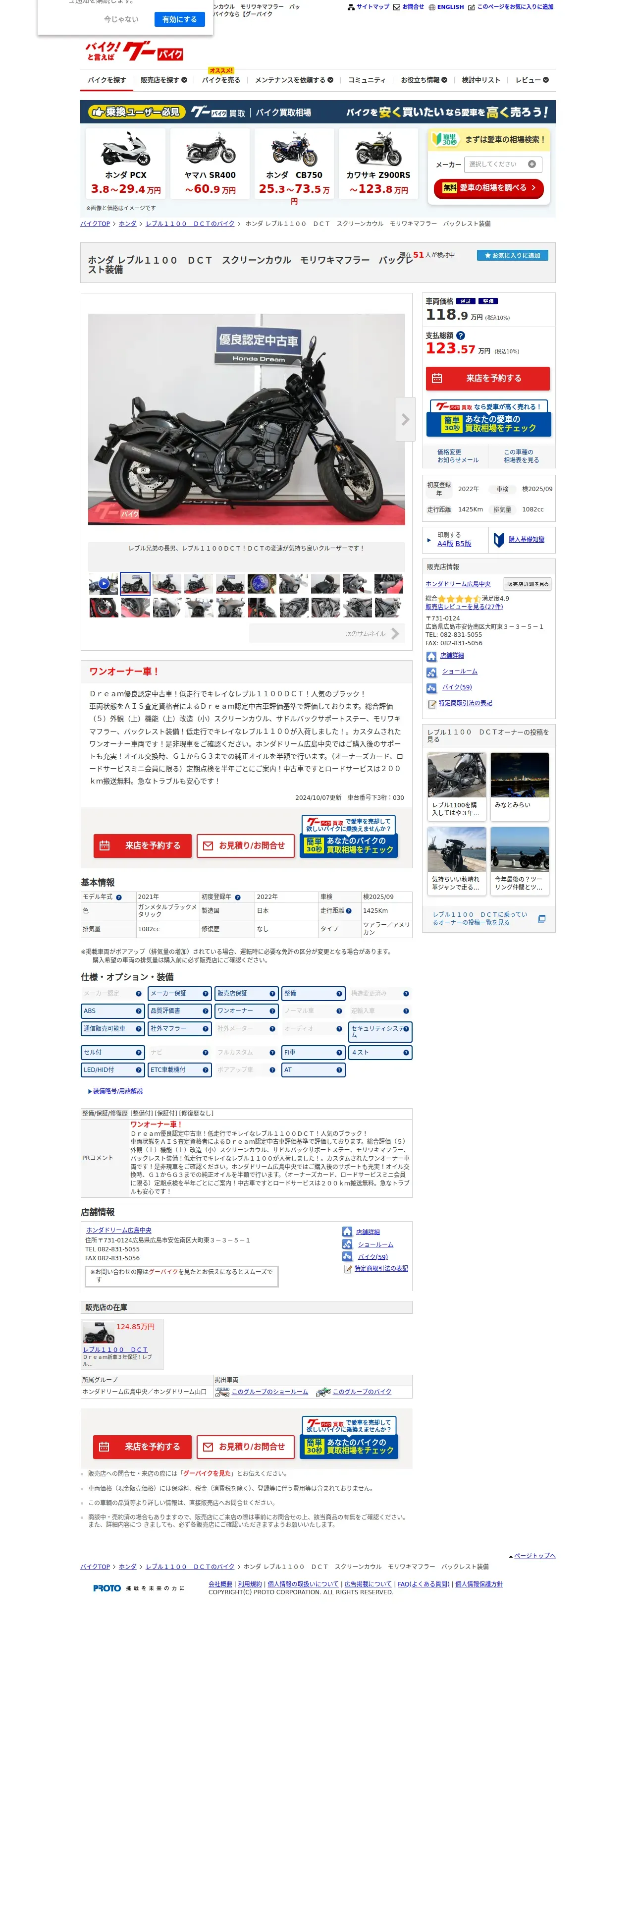Show the next photo with the arrow
Viewport: 636px width, 1909px height.
click(x=405, y=419)
